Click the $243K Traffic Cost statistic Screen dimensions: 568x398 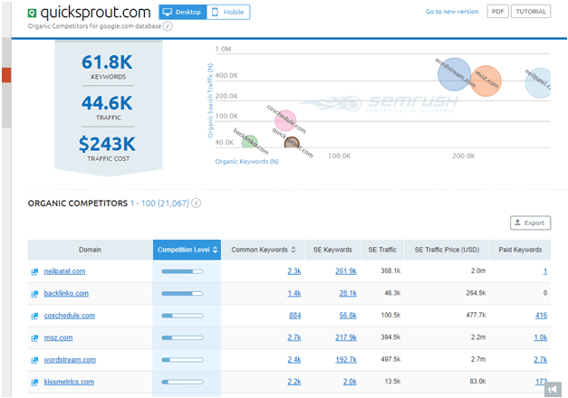click(108, 148)
